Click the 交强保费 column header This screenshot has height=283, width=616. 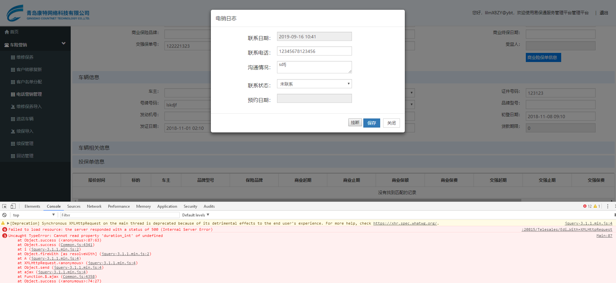(x=596, y=180)
